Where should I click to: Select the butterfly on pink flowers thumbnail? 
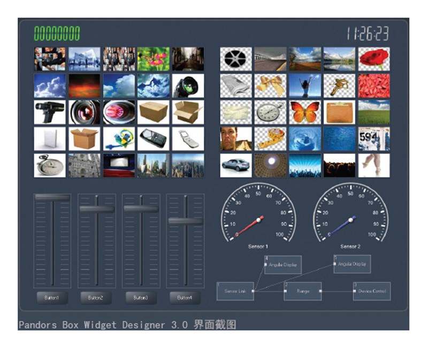tap(154, 59)
